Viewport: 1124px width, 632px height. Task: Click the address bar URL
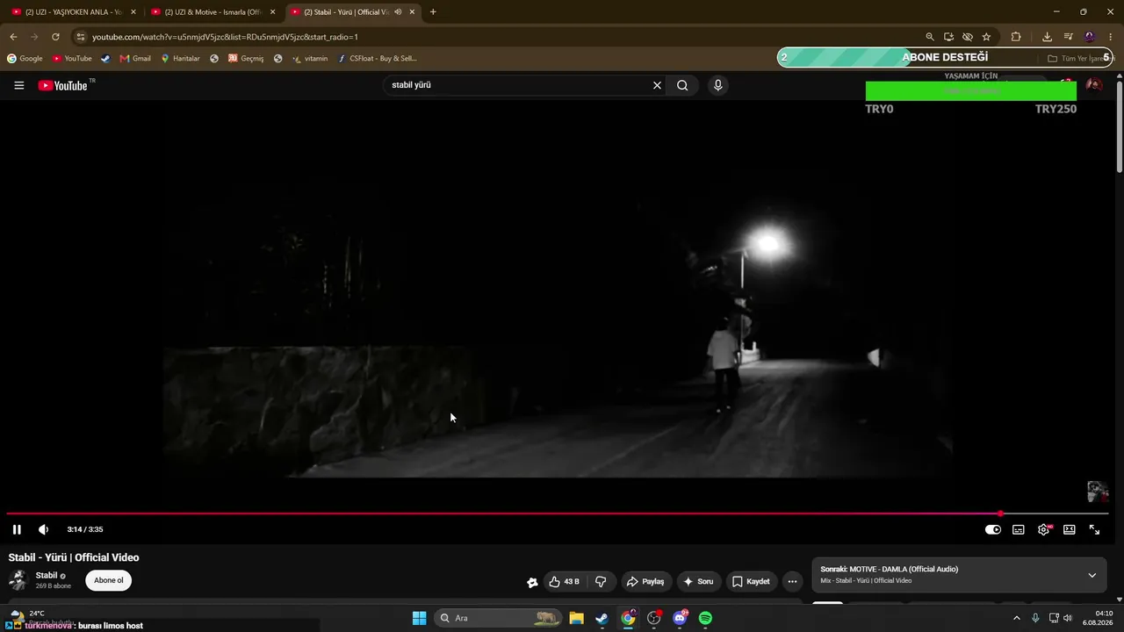pos(225,37)
